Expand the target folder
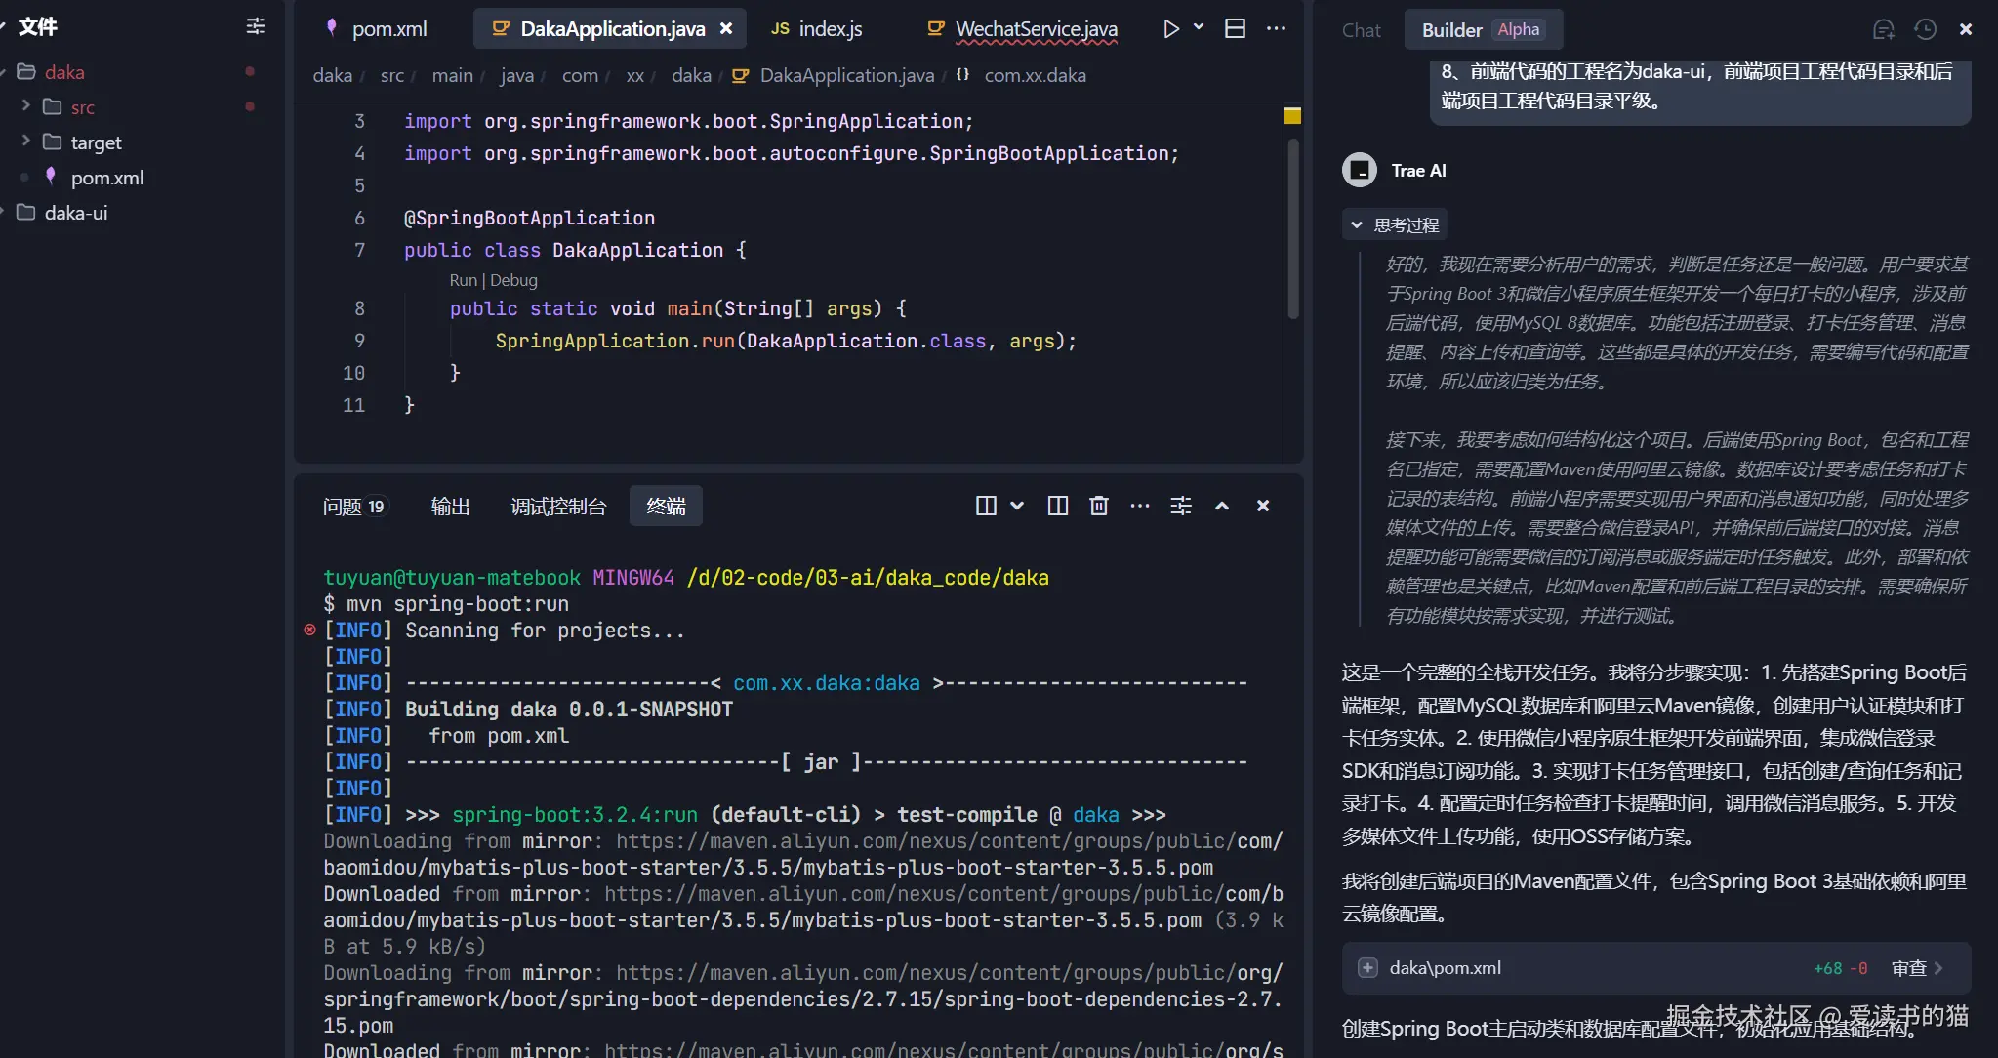Screen dimensions: 1998x1058 click(26, 142)
